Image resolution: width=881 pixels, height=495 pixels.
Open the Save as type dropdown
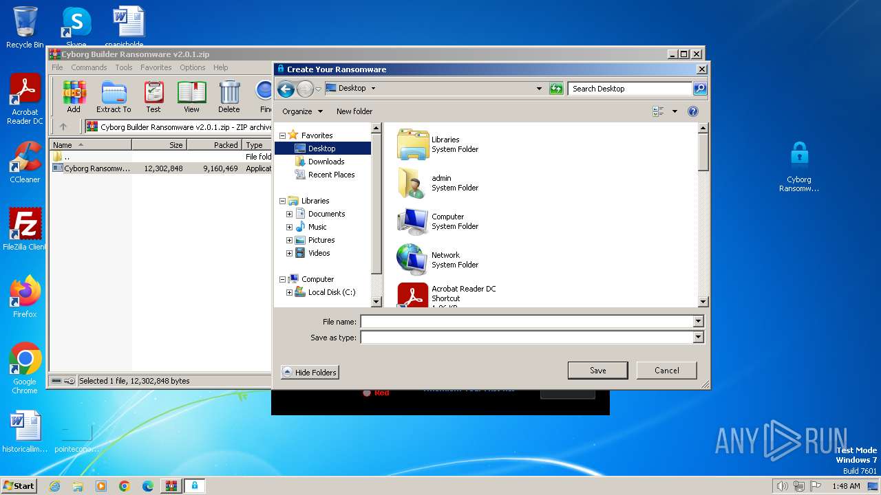point(698,337)
